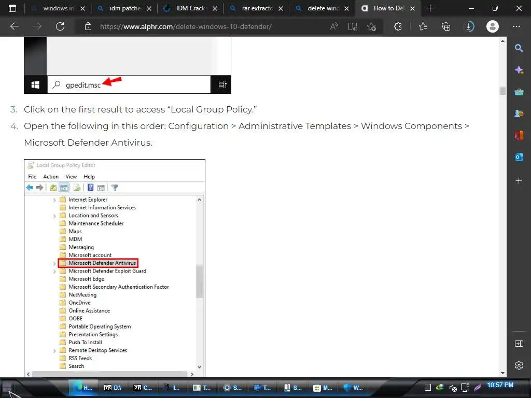View site information lock icon

tap(88, 26)
